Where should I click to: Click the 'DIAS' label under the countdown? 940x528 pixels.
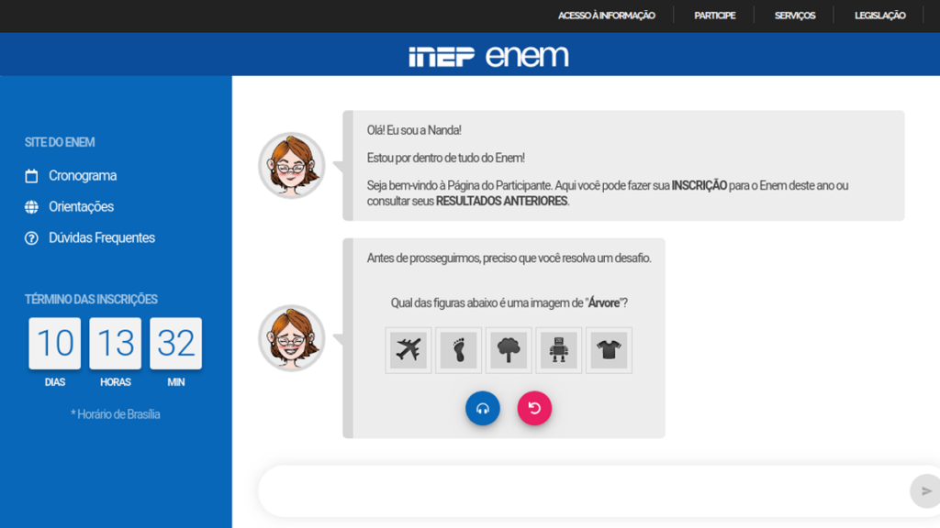54,382
